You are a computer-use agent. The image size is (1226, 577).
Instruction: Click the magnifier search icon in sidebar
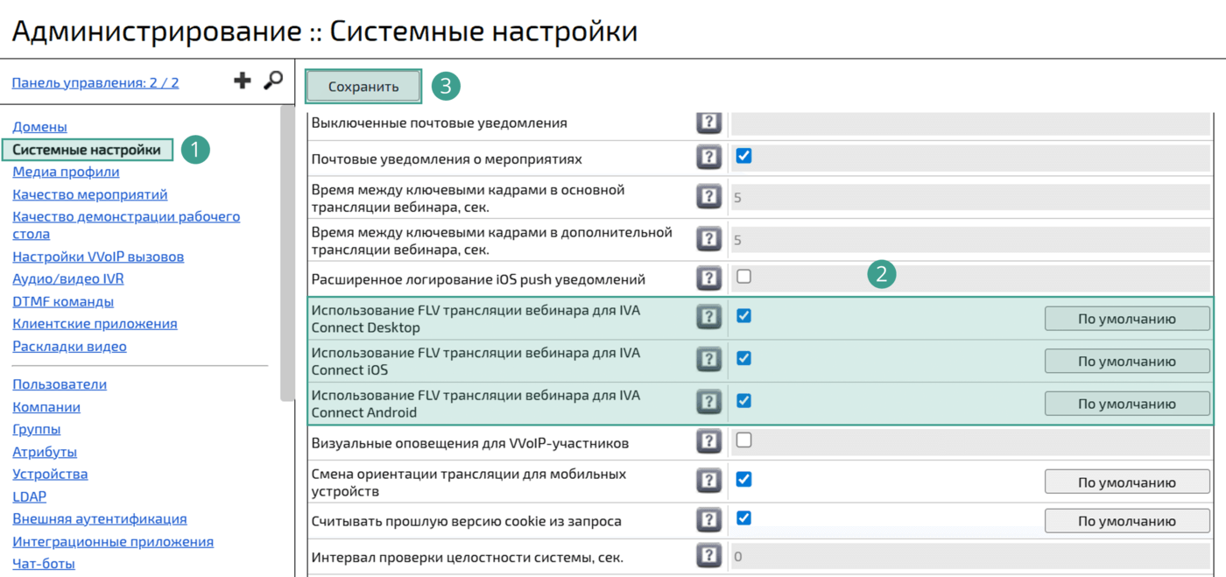[273, 81]
